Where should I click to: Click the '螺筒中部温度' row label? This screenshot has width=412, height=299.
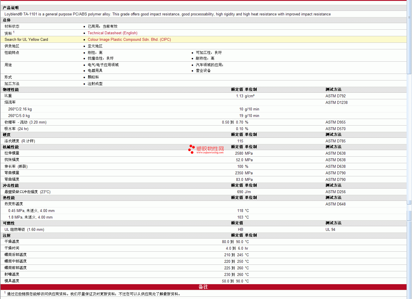pyautogui.click(x=15, y=261)
